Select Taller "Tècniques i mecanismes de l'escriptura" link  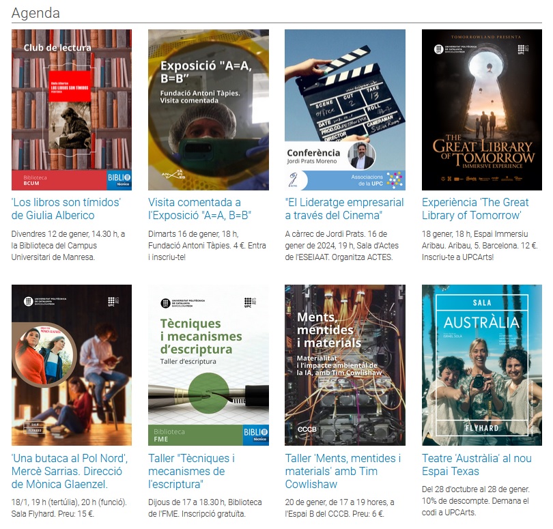point(191,471)
